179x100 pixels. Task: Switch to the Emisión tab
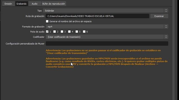pos(8,4)
